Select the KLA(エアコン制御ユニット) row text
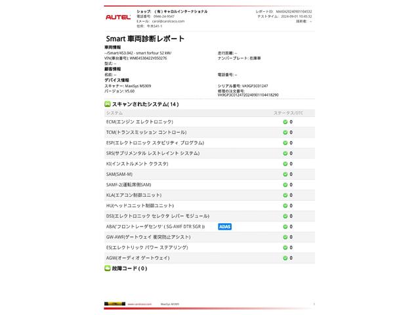The image size is (420, 315). tap(134, 195)
